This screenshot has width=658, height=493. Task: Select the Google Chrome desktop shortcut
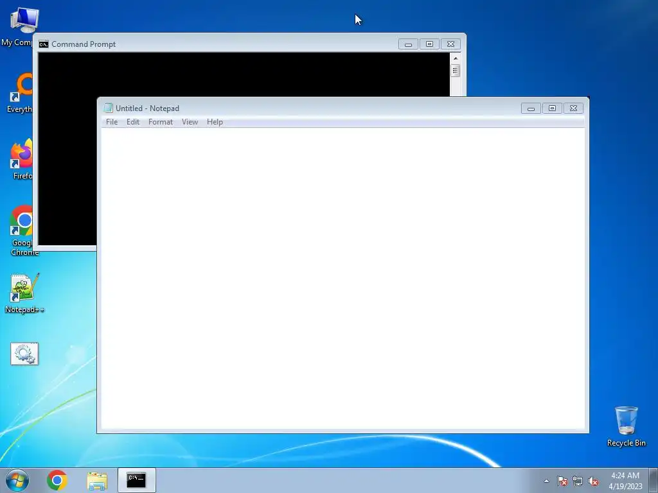point(21,230)
